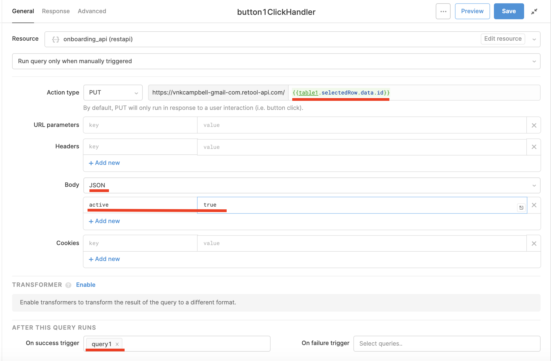Focus the URL parameters value field
551x361 pixels.
click(362, 125)
